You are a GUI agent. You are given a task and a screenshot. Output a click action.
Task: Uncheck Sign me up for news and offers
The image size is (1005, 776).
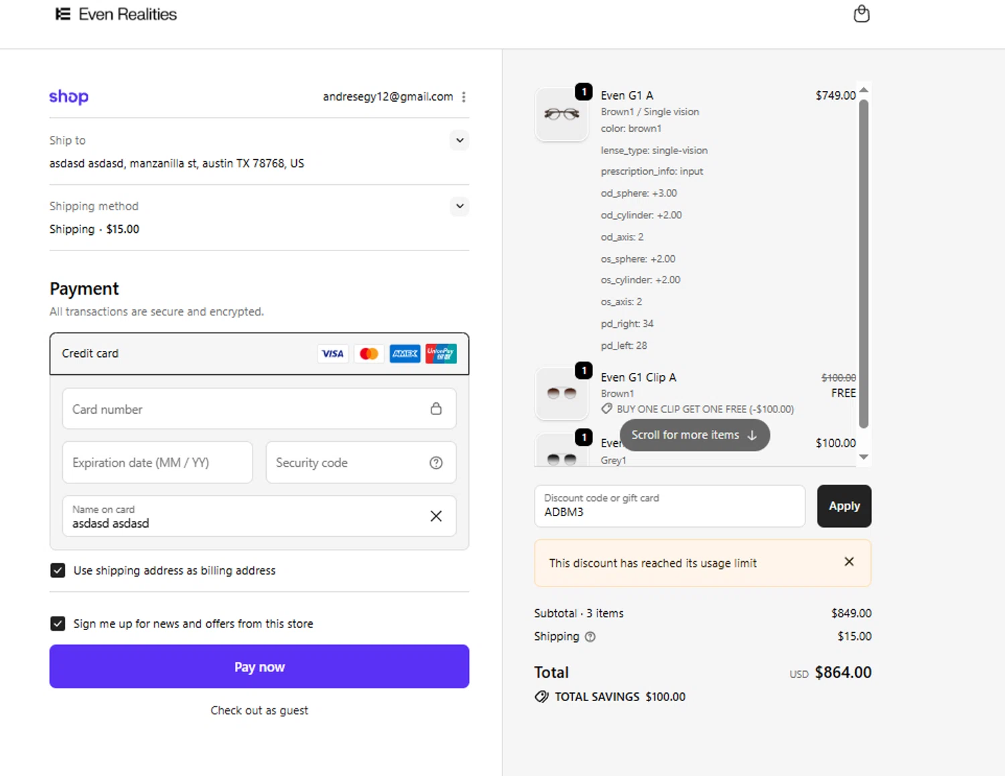click(x=58, y=623)
